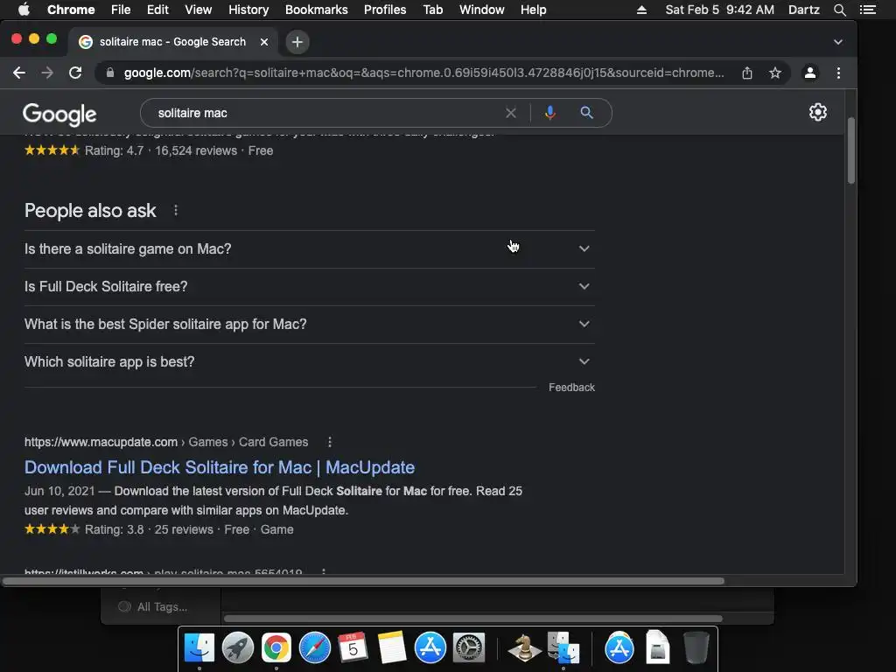The width and height of the screenshot is (896, 672).
Task: Click the 'solitaire mac' search input
Action: pos(325,113)
